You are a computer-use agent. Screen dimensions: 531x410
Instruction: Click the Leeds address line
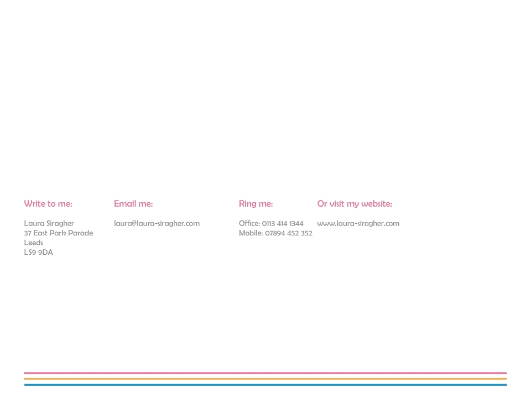(33, 243)
